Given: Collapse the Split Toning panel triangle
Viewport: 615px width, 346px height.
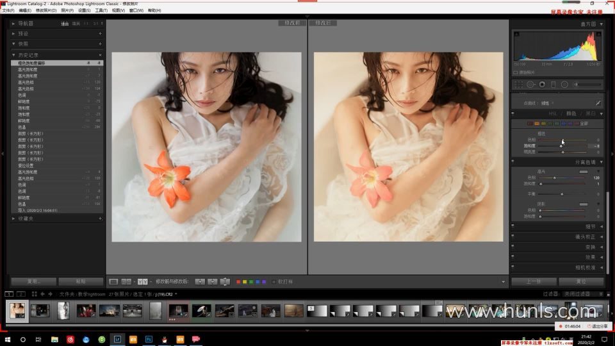Looking at the screenshot, I should click(602, 162).
